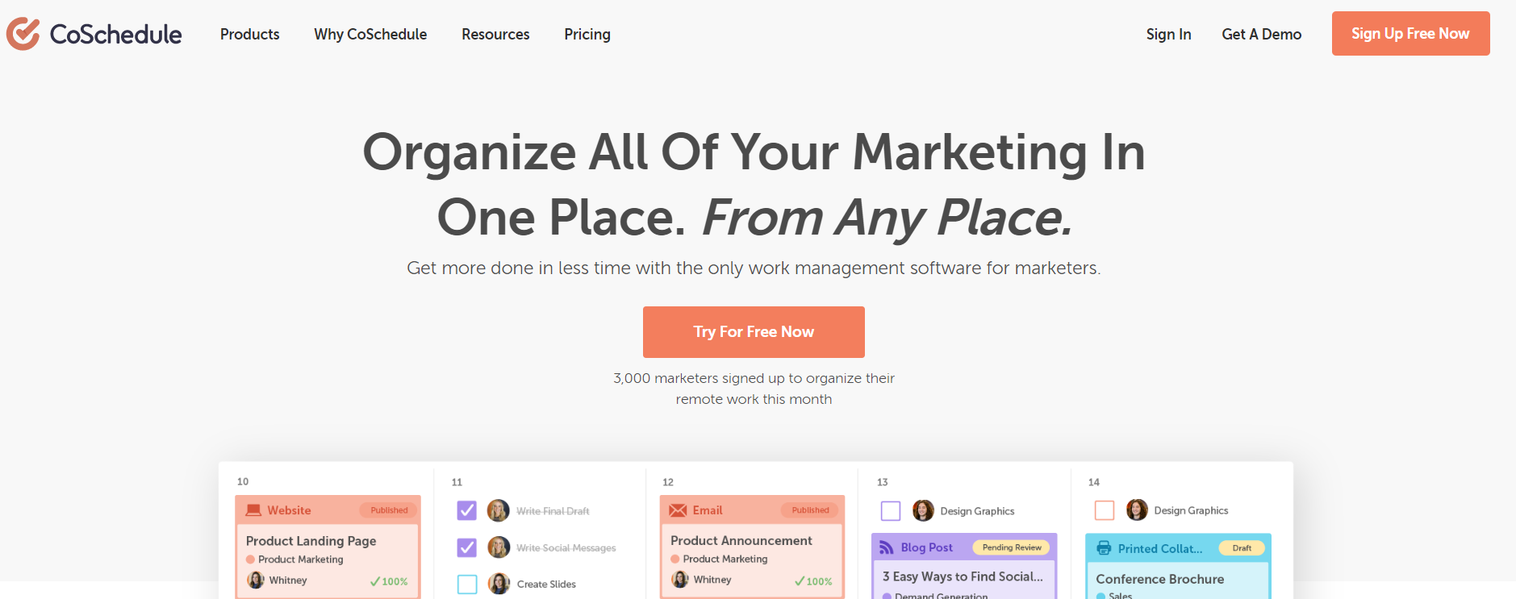Uncheck the Write Final Draft checkbox
Screen dimensions: 1516x599
466,510
